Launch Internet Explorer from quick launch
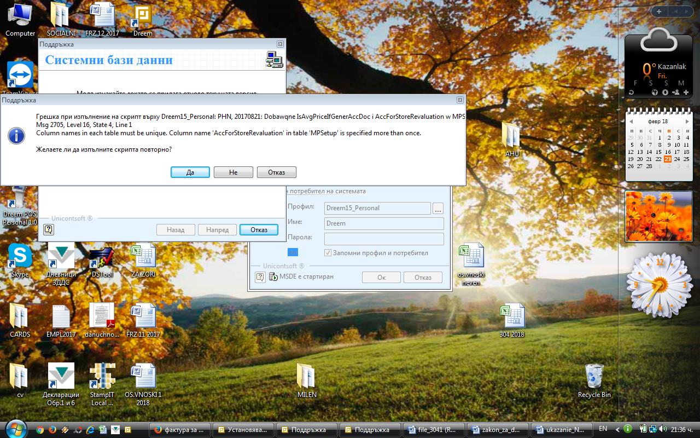The image size is (700, 438). pyautogui.click(x=90, y=430)
